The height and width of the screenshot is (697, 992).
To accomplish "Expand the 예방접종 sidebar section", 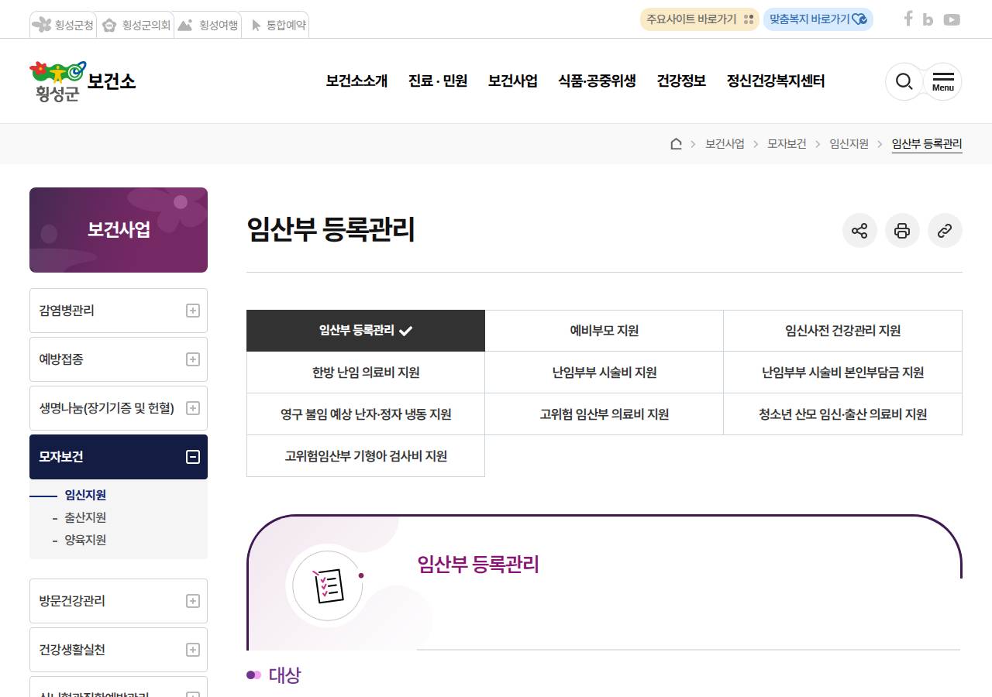I will point(119,359).
